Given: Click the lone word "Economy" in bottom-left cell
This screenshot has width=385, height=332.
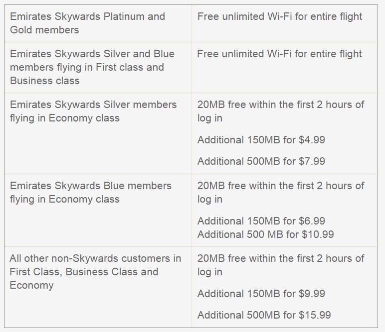Looking at the screenshot, I should tap(31, 285).
